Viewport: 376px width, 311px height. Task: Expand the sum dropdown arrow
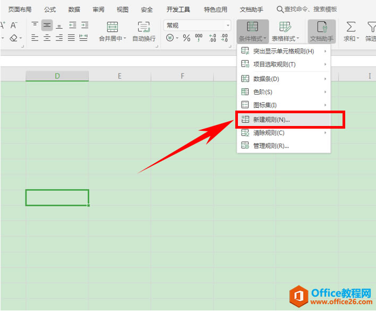[x=358, y=38]
